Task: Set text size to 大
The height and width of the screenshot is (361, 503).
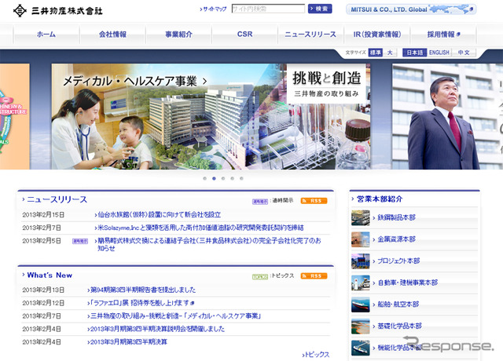Action: point(390,53)
